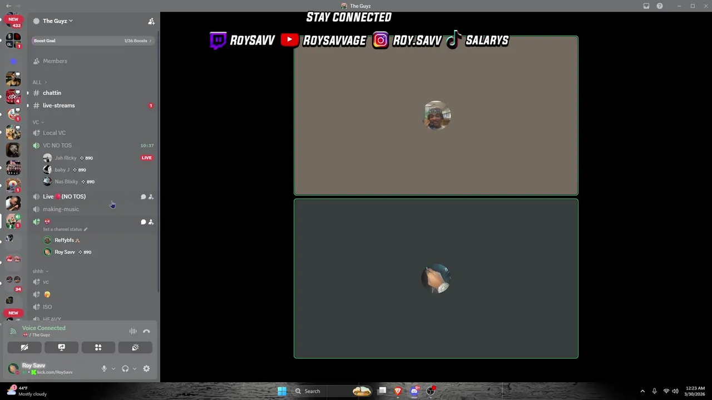Click the lower NEW unread indicator in the server list
The height and width of the screenshot is (400, 712).
click(x=13, y=313)
